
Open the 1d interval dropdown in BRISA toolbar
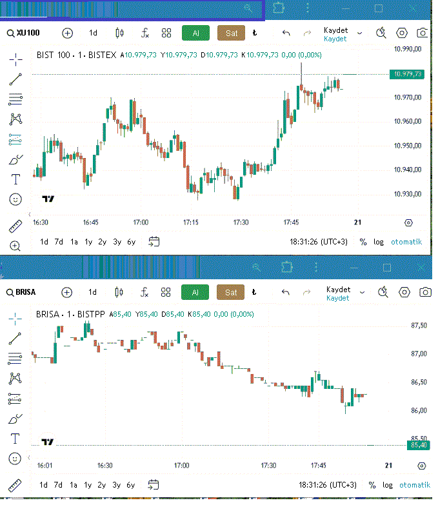point(93,292)
